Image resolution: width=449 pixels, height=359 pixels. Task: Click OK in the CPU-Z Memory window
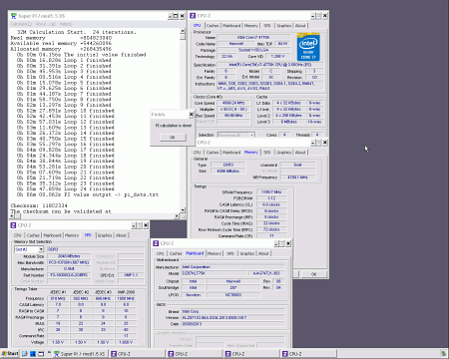[313, 274]
